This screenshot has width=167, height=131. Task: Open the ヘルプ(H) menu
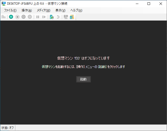(x=76, y=10)
